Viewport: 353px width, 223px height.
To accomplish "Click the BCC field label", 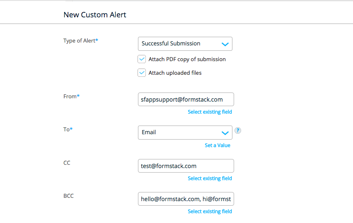I will pyautogui.click(x=68, y=196).
